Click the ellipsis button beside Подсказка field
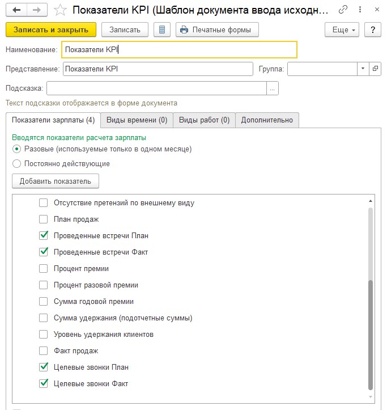387x410 pixels. click(273, 88)
